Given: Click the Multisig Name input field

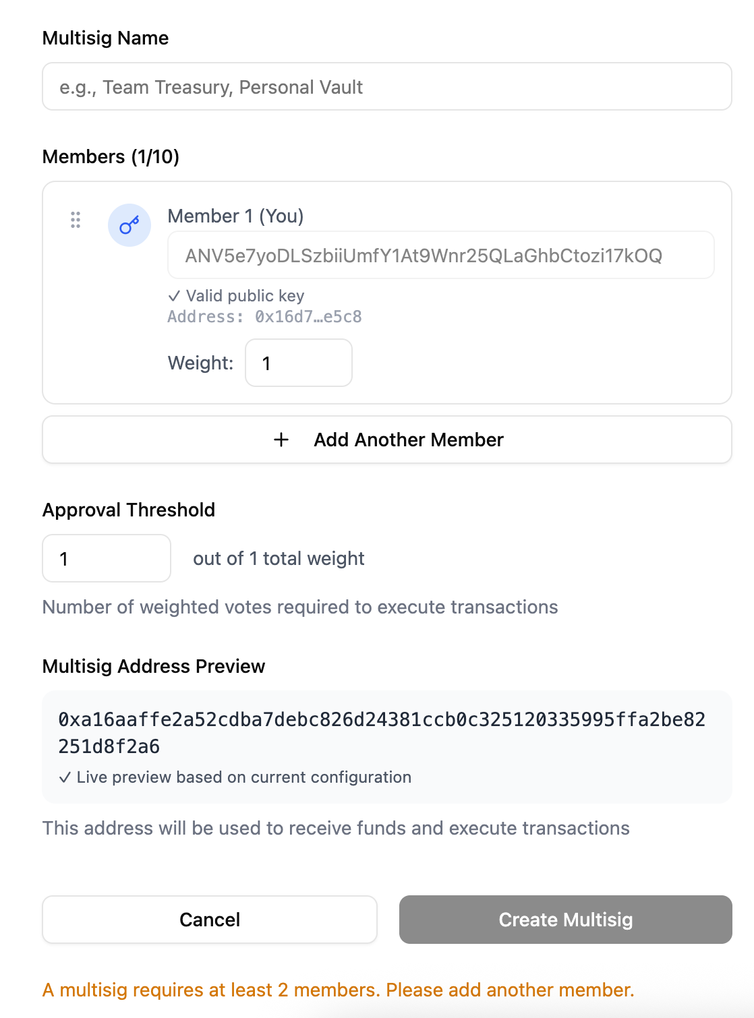Looking at the screenshot, I should pos(386,86).
